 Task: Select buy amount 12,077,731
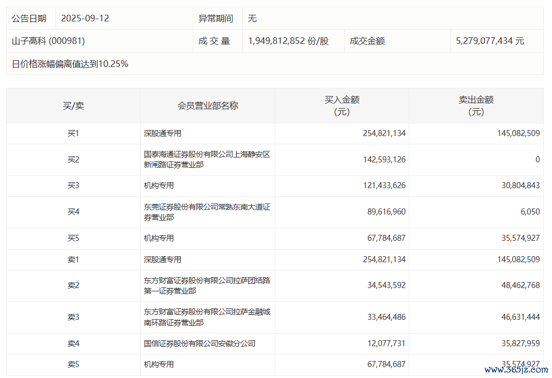point(386,343)
